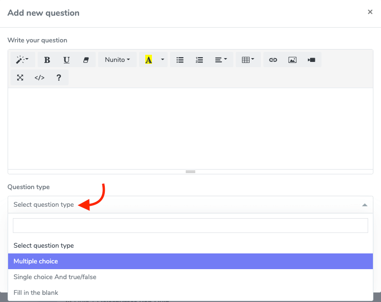The width and height of the screenshot is (381, 302).
Task: Open the table insertion dropdown
Action: click(248, 60)
